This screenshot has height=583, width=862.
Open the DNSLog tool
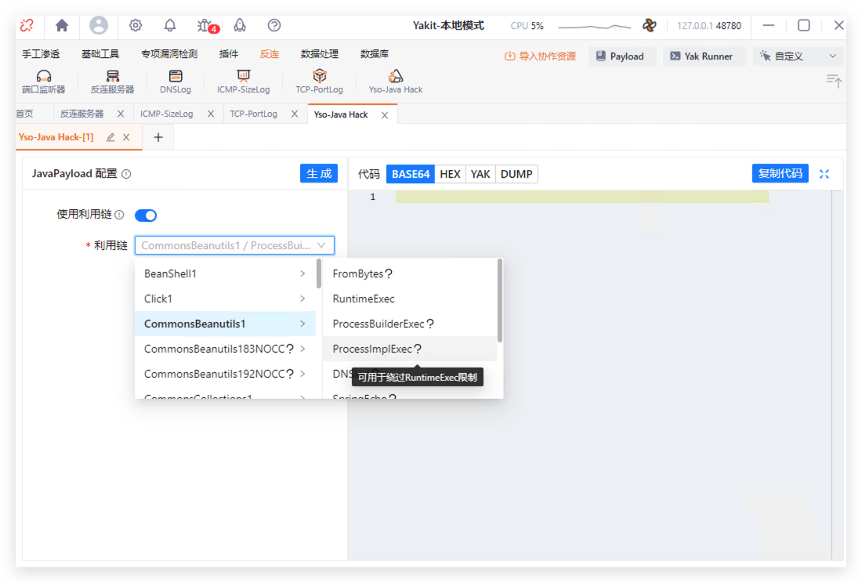point(176,81)
